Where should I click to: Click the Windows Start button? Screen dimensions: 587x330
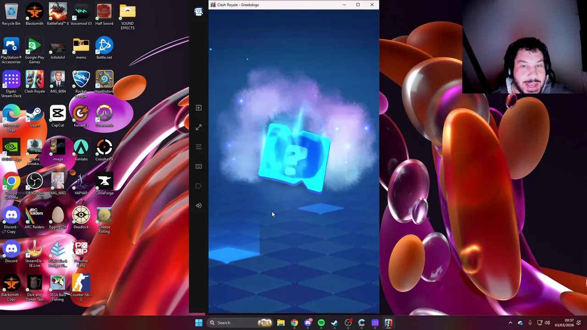point(199,323)
